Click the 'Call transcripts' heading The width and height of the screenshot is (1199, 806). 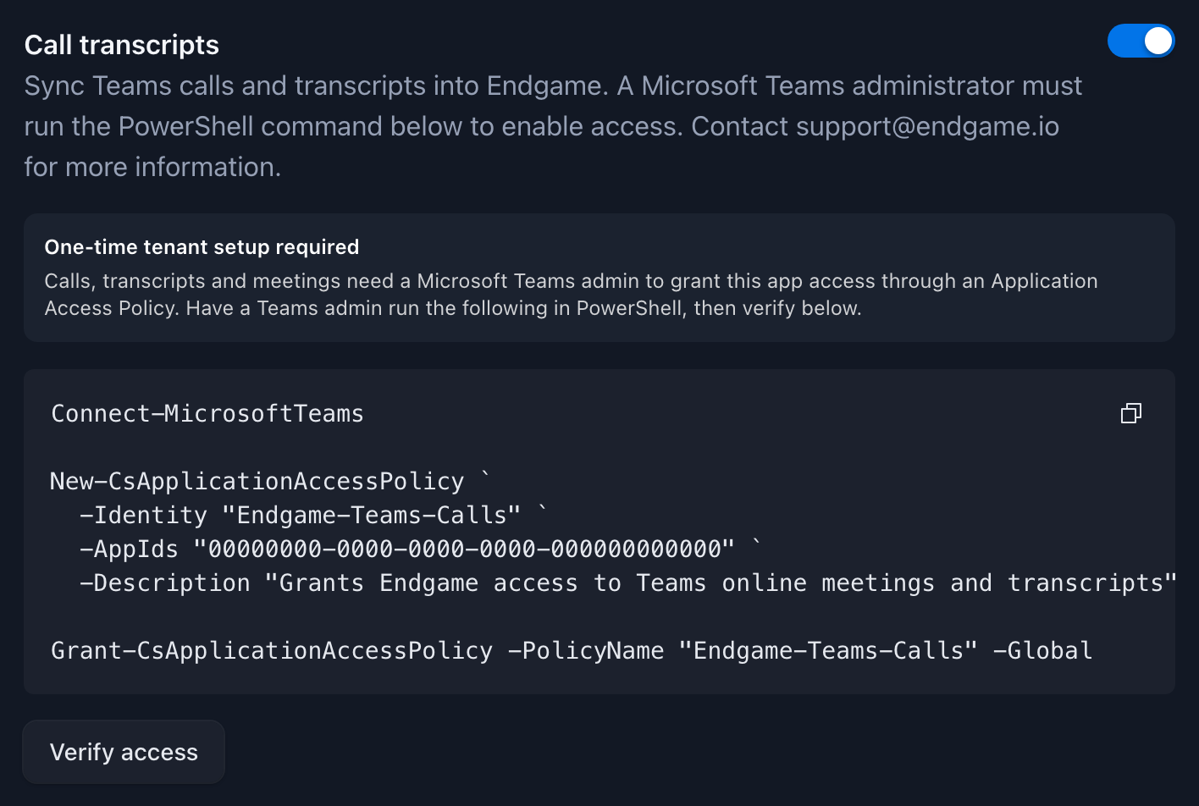point(122,45)
